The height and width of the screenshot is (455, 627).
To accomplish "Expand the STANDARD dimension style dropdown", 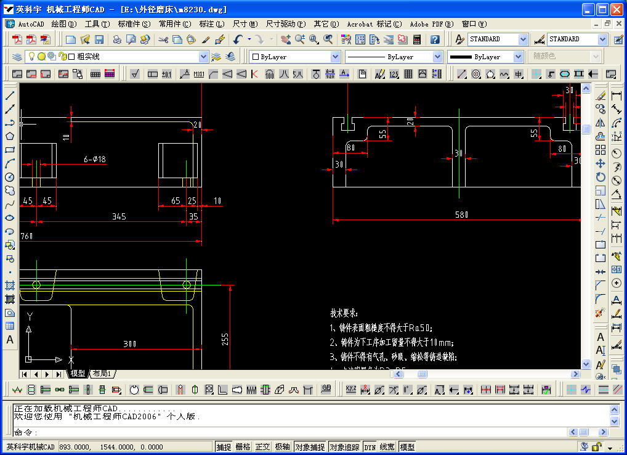I will [x=602, y=39].
